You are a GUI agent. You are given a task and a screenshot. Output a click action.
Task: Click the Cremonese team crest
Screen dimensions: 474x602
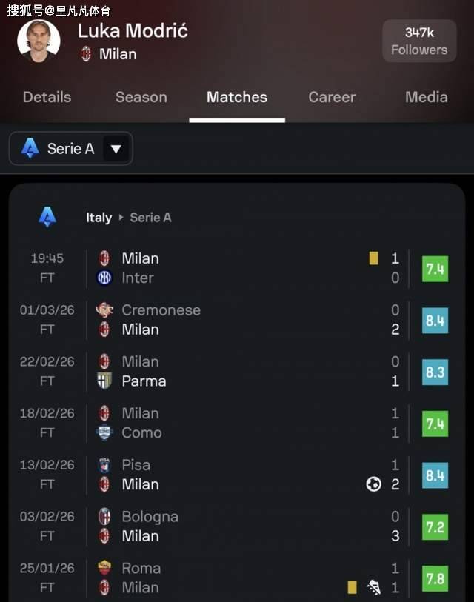pyautogui.click(x=104, y=310)
